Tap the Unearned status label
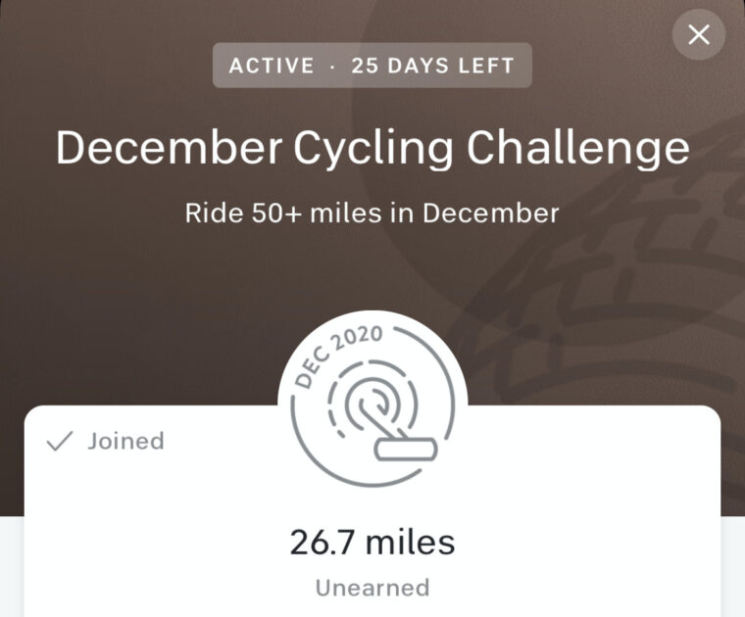The image size is (745, 617). 372,588
